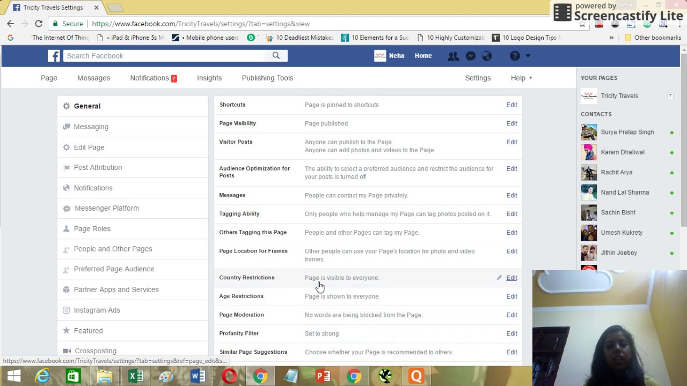This screenshot has height=386, width=687.
Task: Open the Notifications tab with badge
Action: tap(154, 78)
